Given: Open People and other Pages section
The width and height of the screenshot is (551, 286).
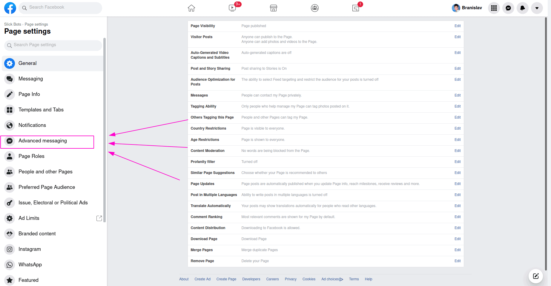Looking at the screenshot, I should pyautogui.click(x=53, y=172).
